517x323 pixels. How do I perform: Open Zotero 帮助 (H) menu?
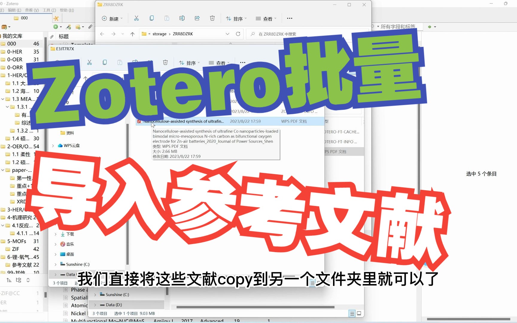[x=67, y=10]
